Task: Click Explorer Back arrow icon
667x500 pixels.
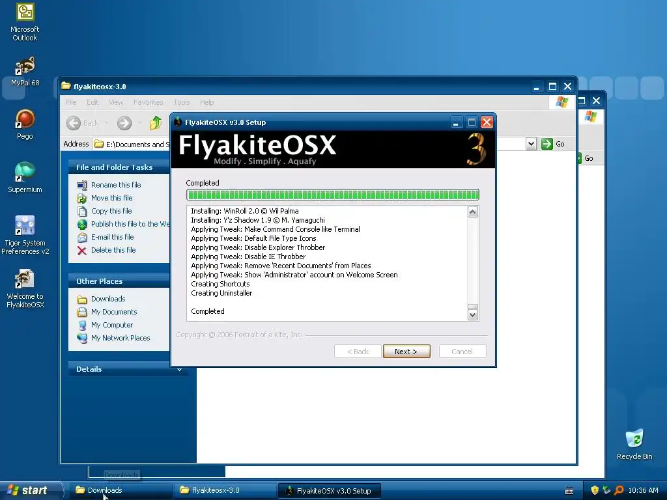Action: tap(73, 123)
